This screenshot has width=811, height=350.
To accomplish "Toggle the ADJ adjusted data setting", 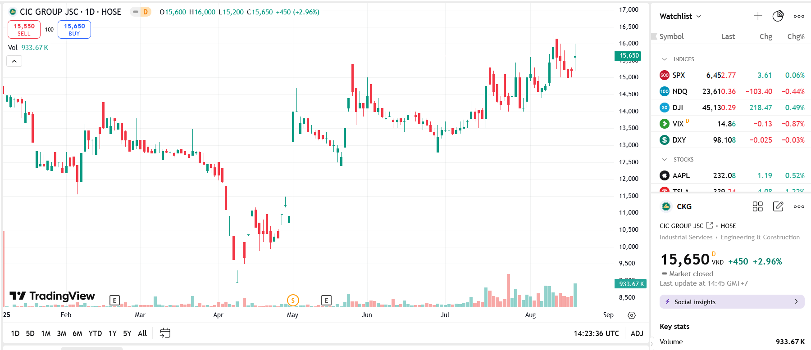I will coord(637,333).
